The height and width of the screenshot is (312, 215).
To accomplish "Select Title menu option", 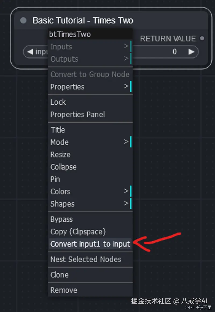I will [x=58, y=130].
